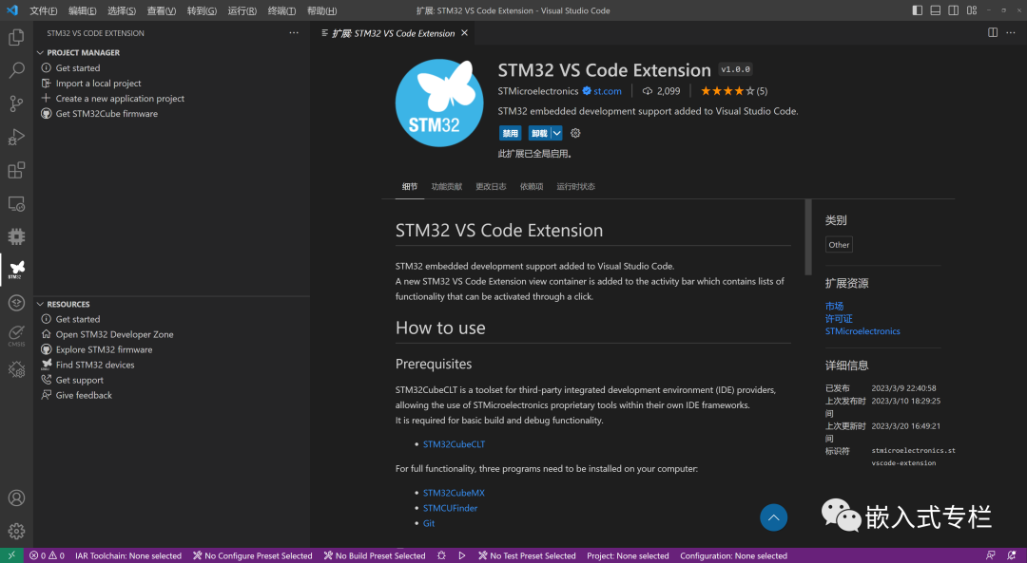Screen dimensions: 1027x563
Task: Open the 市场 resource link
Action: pyautogui.click(x=835, y=306)
